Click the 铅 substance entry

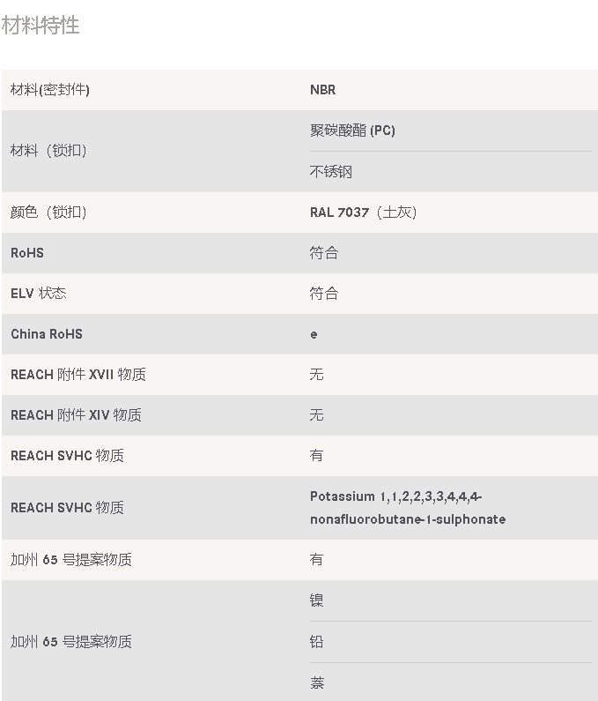pos(316,642)
